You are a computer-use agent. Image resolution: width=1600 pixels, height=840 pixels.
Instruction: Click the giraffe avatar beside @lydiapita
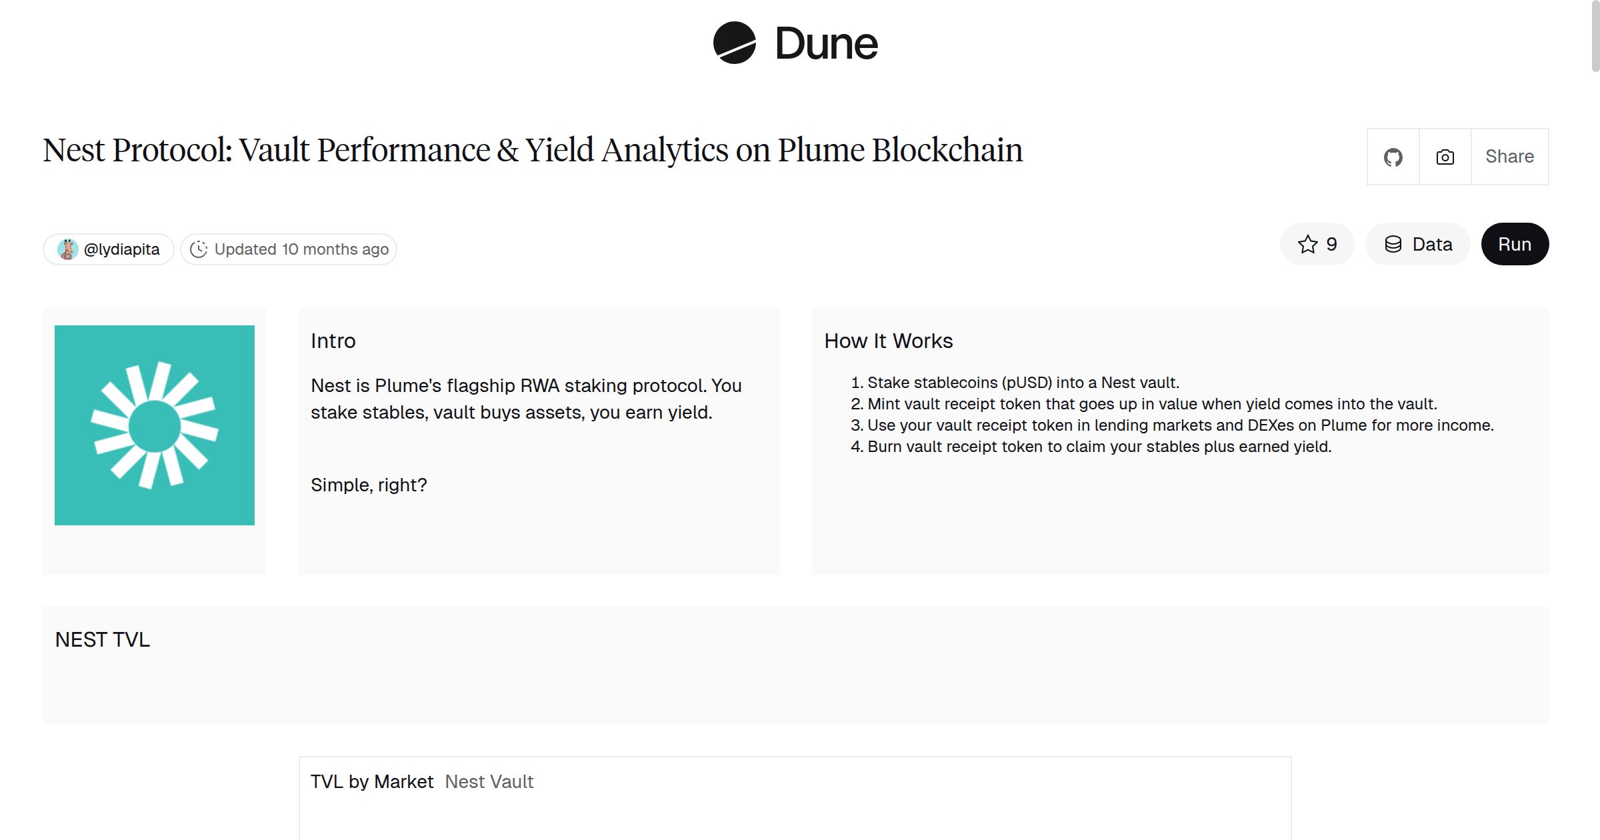(x=69, y=248)
